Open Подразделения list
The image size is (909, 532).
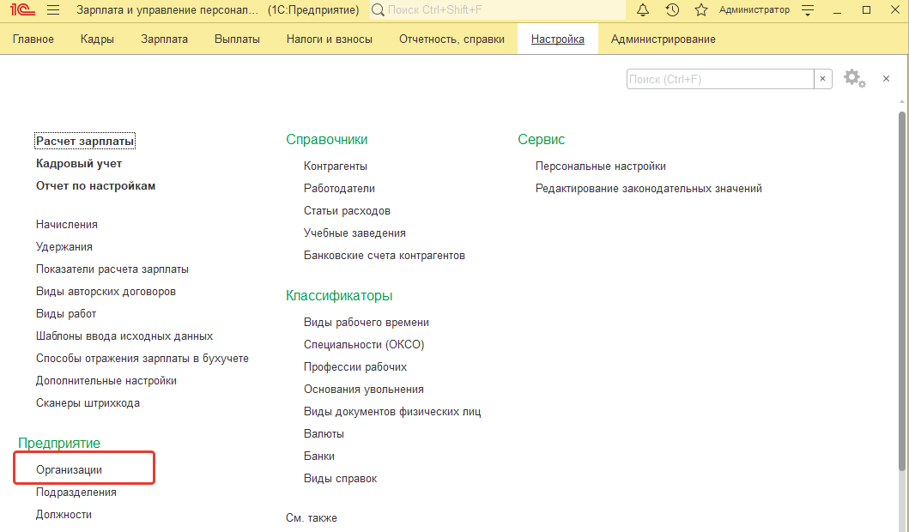[x=76, y=492]
